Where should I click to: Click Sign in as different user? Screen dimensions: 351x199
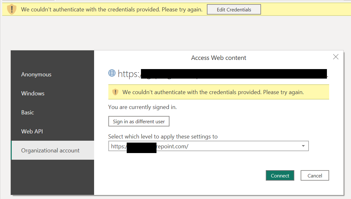click(x=139, y=121)
